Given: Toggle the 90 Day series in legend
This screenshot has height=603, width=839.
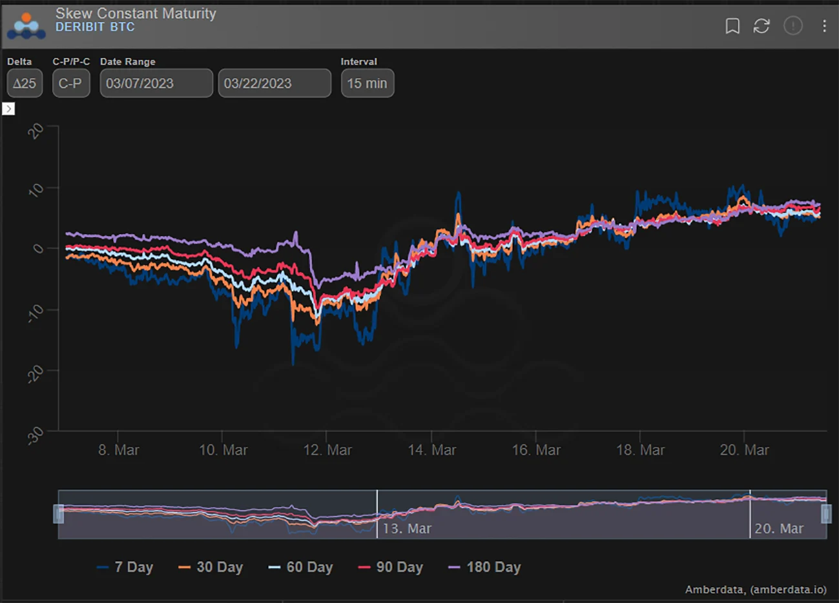Looking at the screenshot, I should 391,567.
